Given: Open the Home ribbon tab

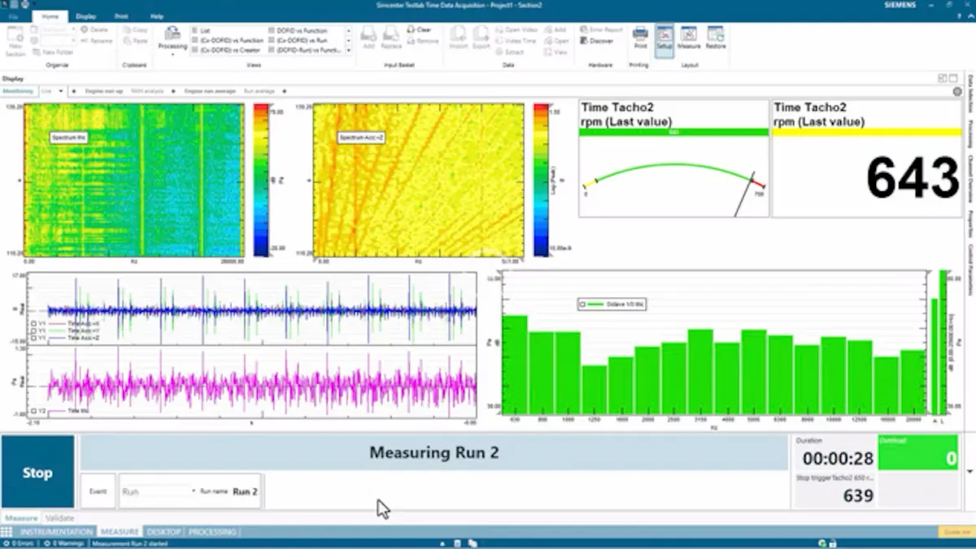Looking at the screenshot, I should 50,16.
